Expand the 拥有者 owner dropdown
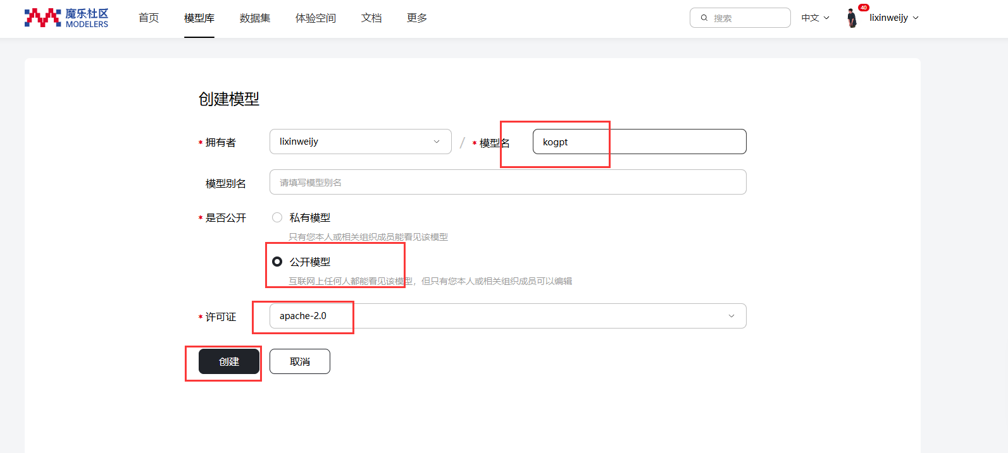The image size is (1008, 453). coord(360,142)
